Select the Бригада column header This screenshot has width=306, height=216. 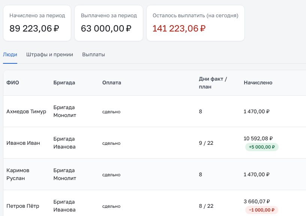click(64, 82)
